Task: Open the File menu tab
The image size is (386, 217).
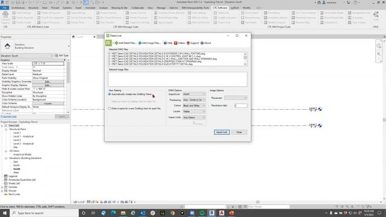Action: coord(4,8)
